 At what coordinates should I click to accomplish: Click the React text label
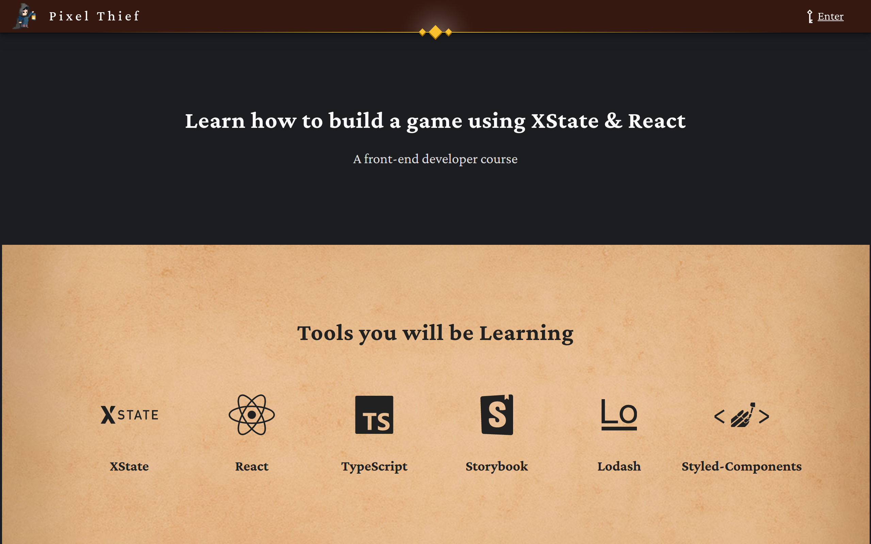pos(251,466)
